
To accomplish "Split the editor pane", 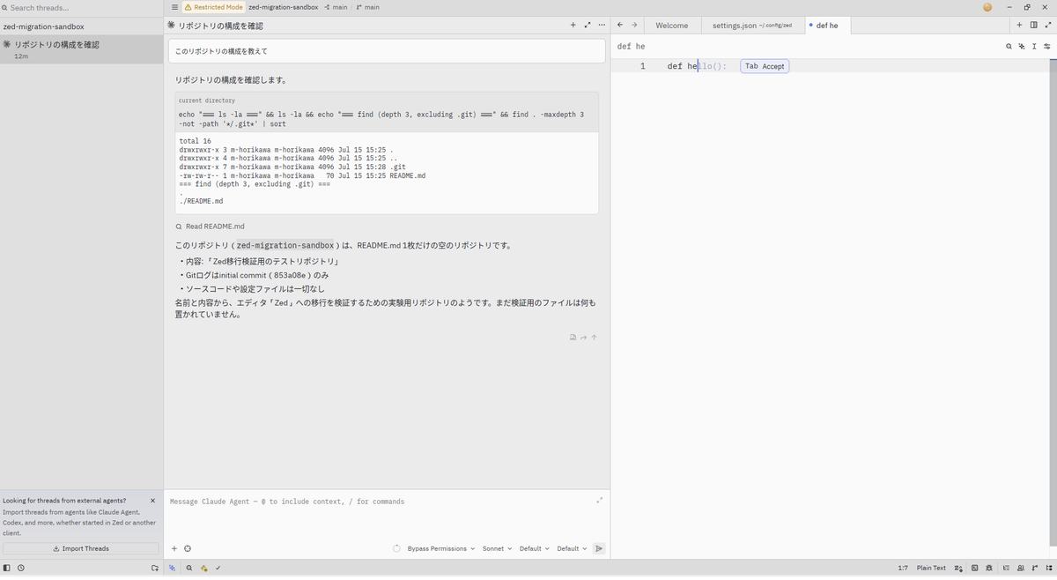I will pos(1033,26).
